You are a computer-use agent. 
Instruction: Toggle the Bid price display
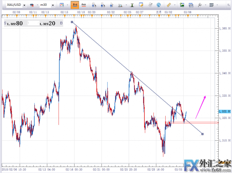pos(75,5)
